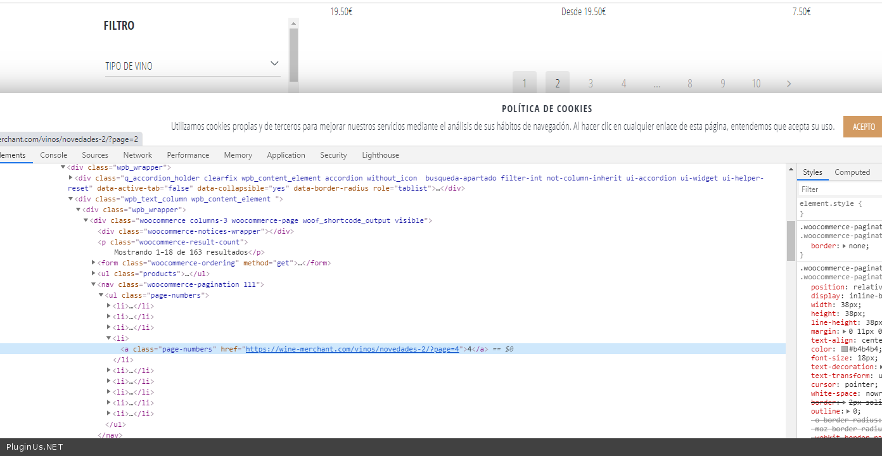882x456 pixels.
Task: Open the Lighthouse tab
Action: tap(380, 155)
